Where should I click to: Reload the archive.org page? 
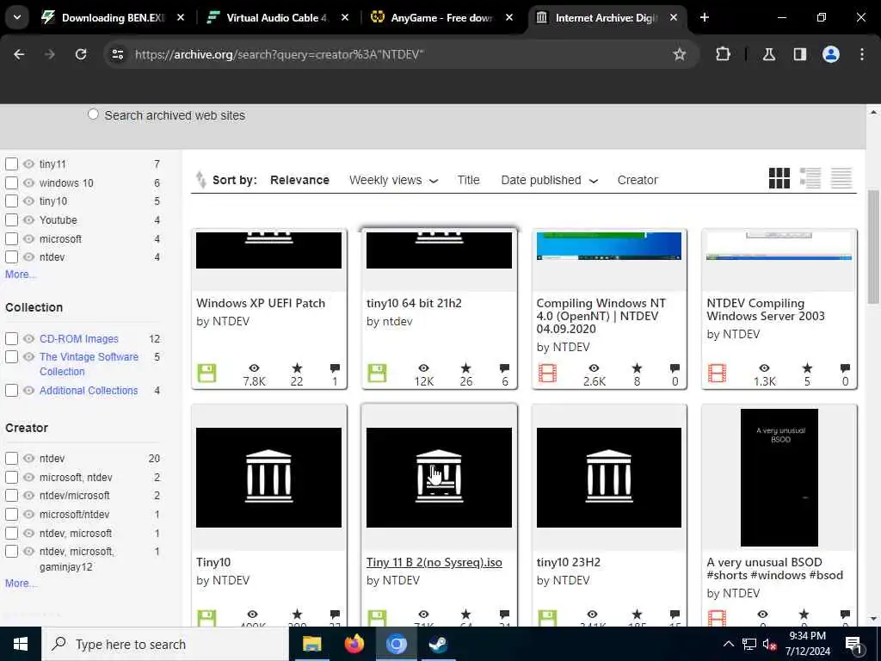pyautogui.click(x=81, y=54)
